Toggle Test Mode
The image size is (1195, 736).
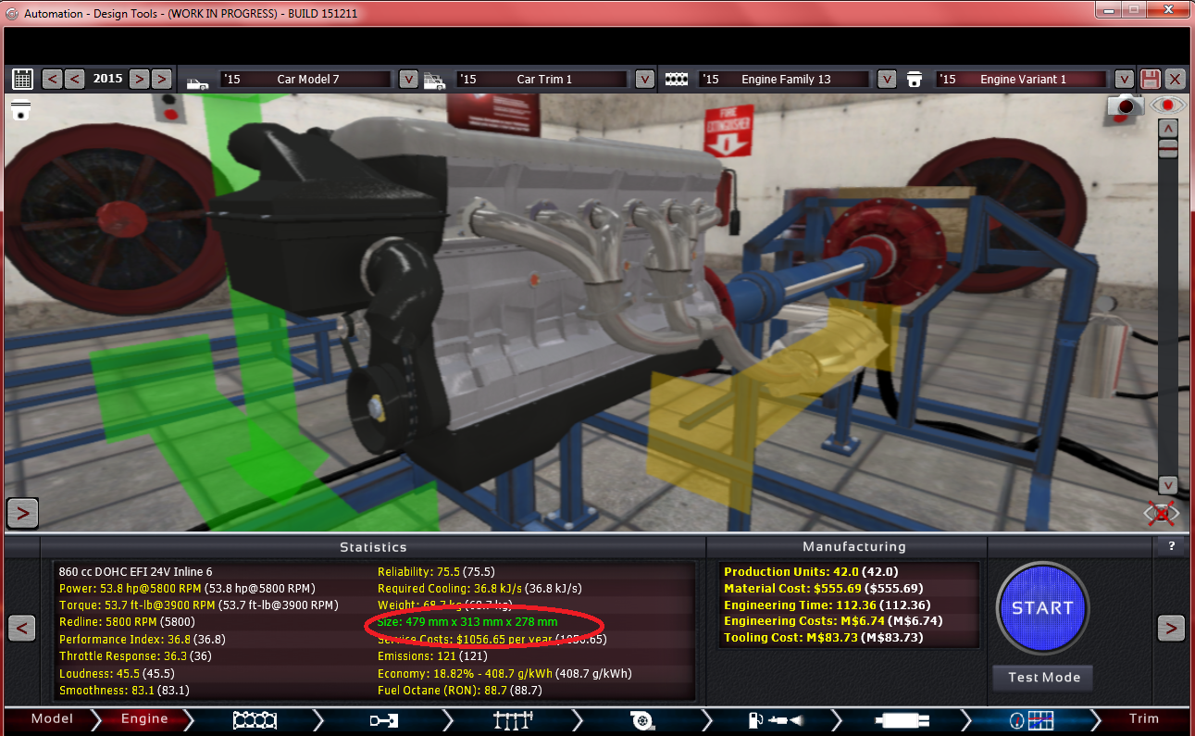[1043, 678]
